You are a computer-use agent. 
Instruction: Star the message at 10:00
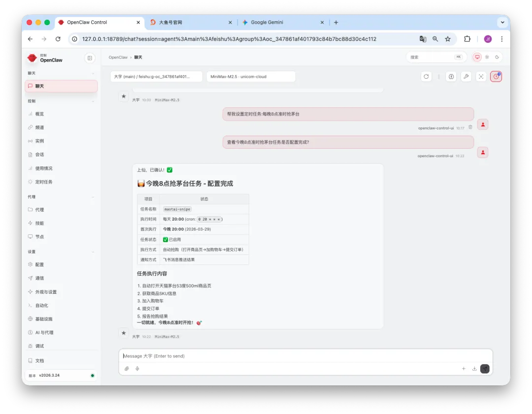click(124, 96)
